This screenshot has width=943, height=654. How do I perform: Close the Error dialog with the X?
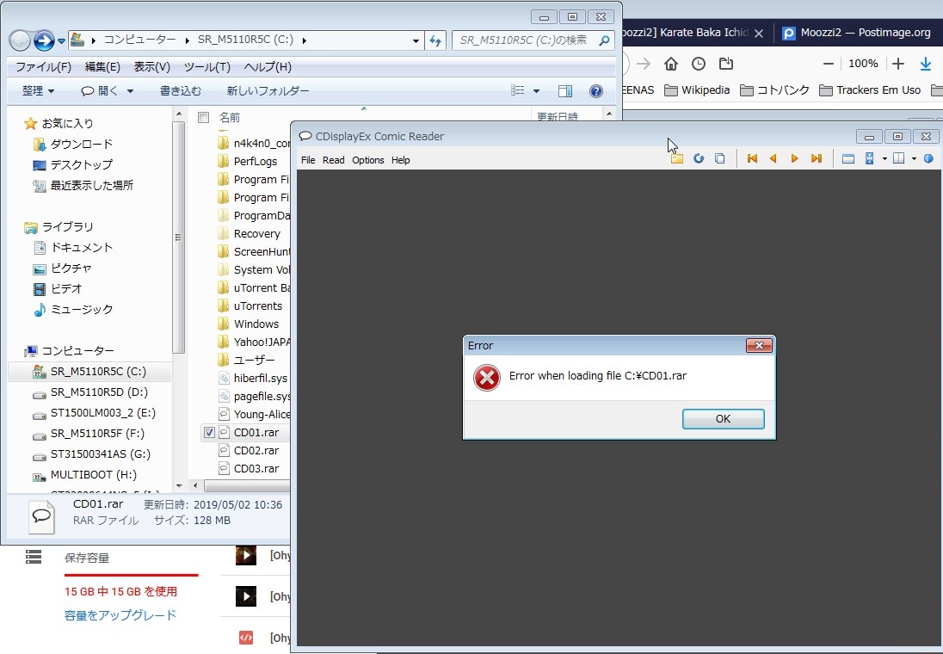click(x=759, y=345)
